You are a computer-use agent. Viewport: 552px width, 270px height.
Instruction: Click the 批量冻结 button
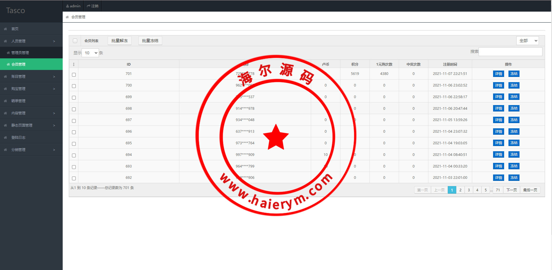[x=150, y=41]
